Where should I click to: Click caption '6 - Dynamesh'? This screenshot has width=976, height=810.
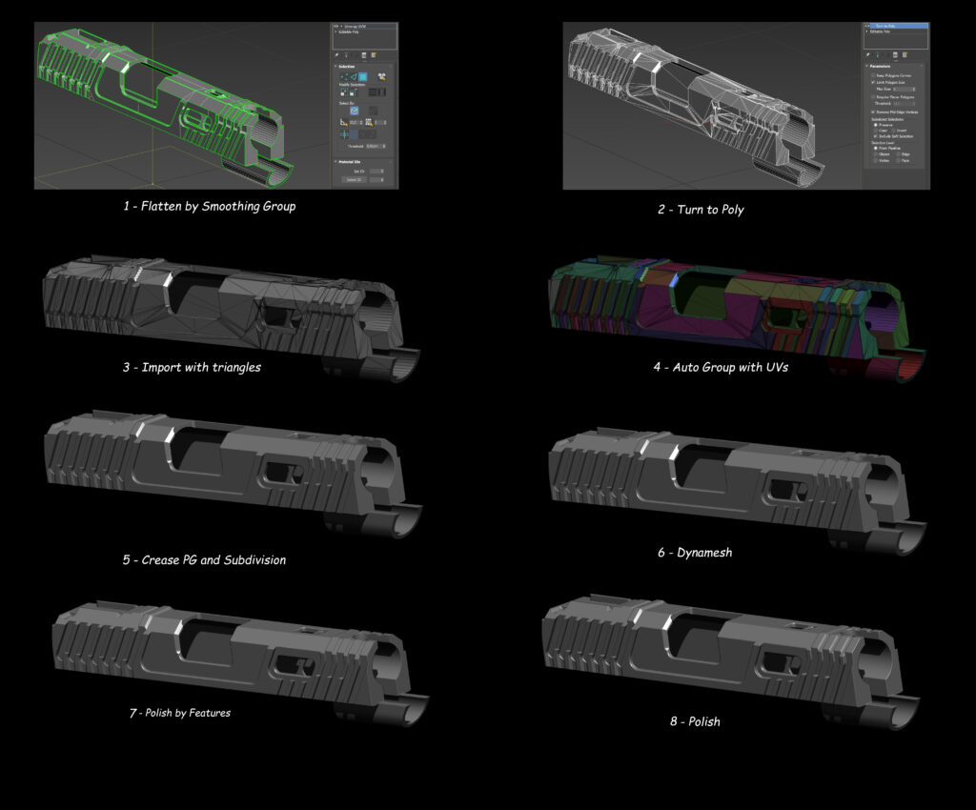(x=695, y=553)
